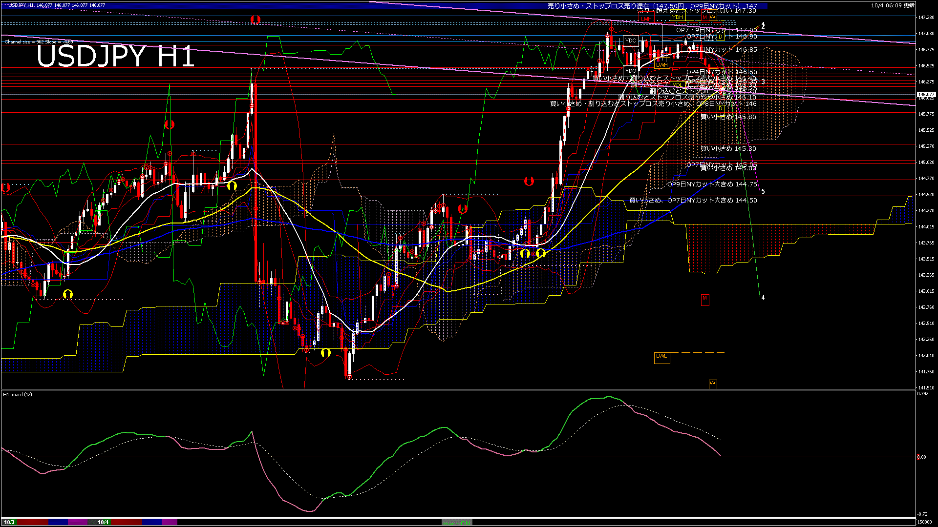Image resolution: width=938 pixels, height=527 pixels.
Task: Click the red M label below chart
Action: coord(704,300)
